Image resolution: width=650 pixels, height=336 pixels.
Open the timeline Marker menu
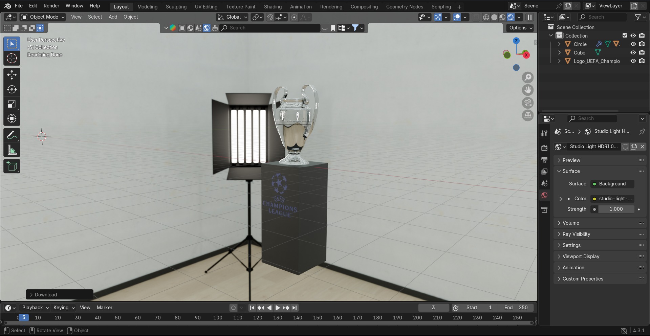tap(105, 308)
